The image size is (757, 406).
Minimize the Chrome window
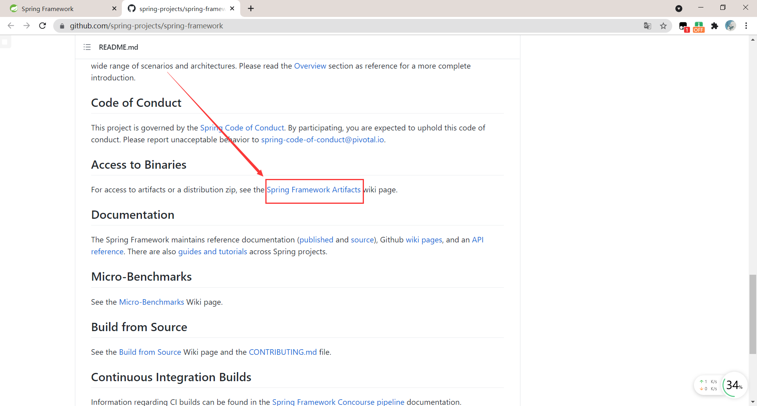701,7
